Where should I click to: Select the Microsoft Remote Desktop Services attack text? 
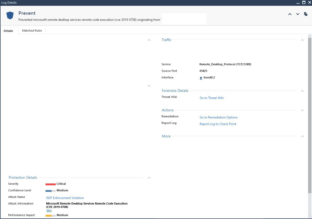(x=87, y=205)
